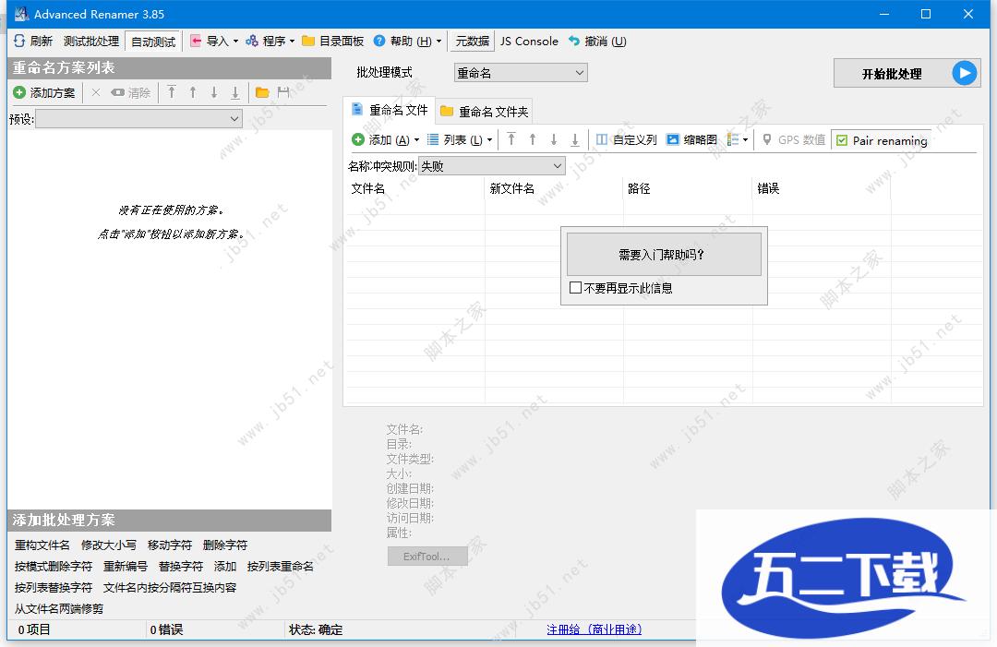This screenshot has height=647, width=997.
Task: Move method to bottom arrow in 重命名方案列表
Action: pyautogui.click(x=235, y=93)
